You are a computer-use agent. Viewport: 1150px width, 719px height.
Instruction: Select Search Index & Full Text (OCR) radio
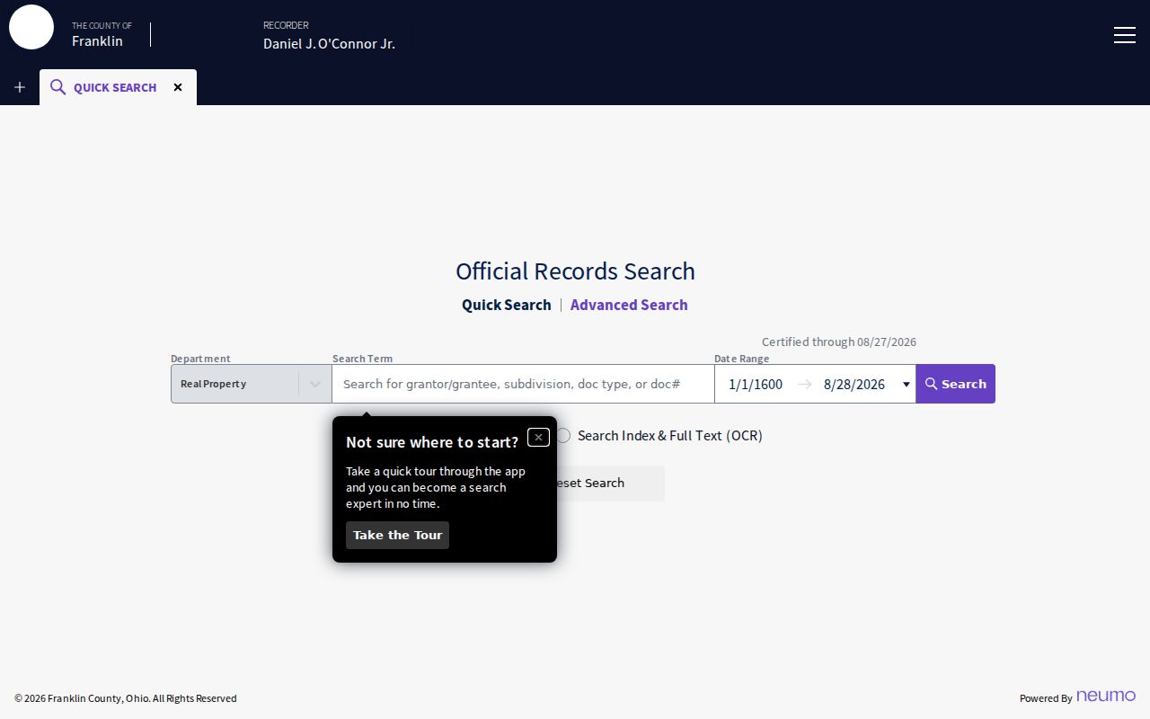click(563, 435)
